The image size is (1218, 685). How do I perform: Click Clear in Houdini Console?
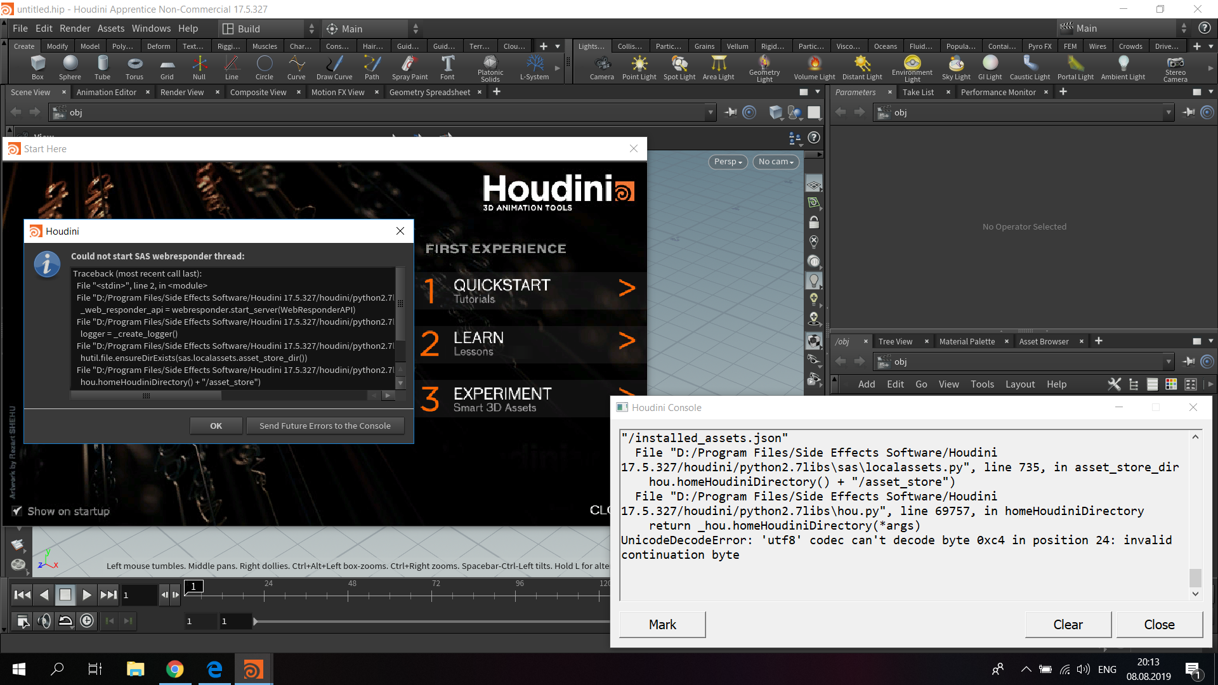pyautogui.click(x=1068, y=624)
